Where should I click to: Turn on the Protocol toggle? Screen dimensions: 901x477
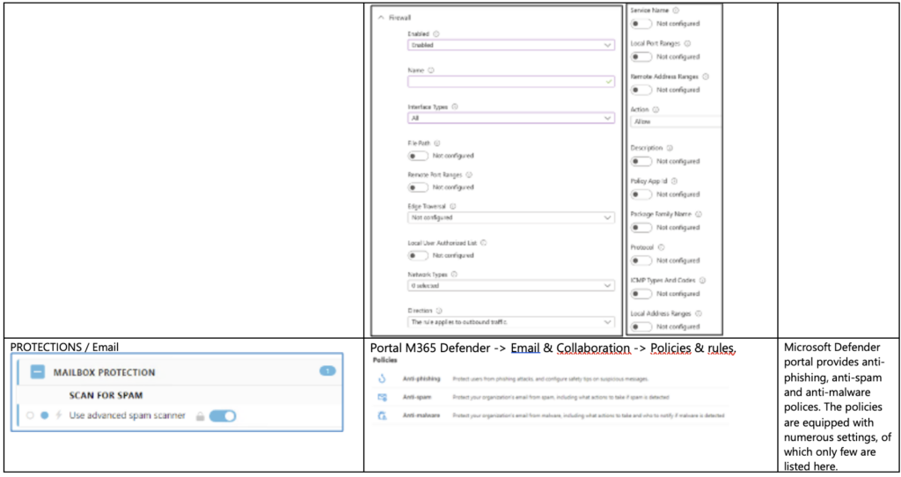point(642,261)
